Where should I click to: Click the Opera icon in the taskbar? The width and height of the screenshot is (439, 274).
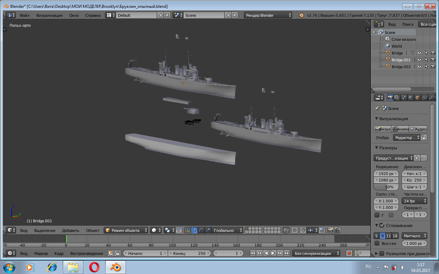[94, 267]
